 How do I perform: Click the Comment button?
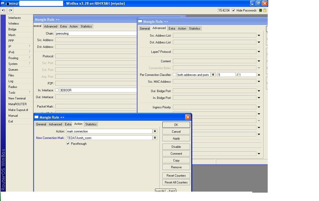tap(176, 154)
